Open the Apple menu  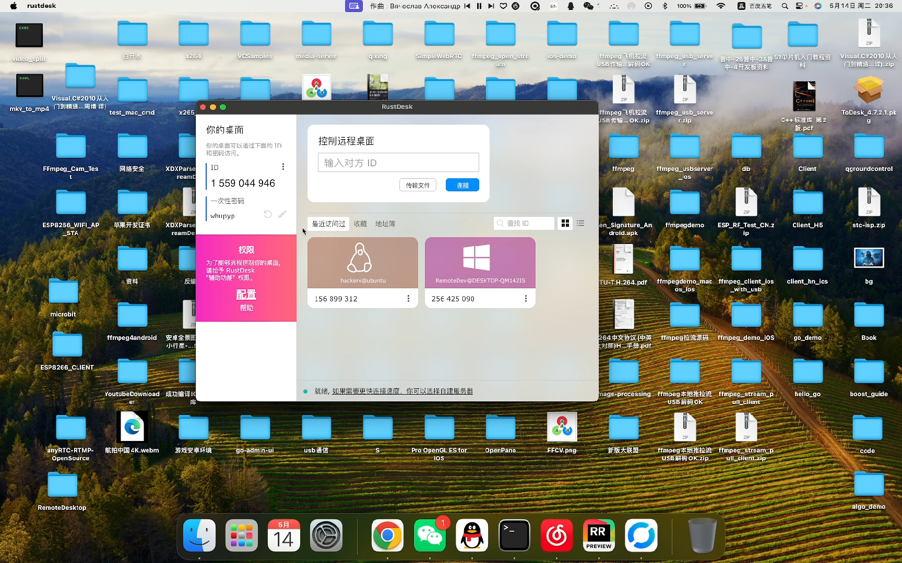tap(14, 6)
